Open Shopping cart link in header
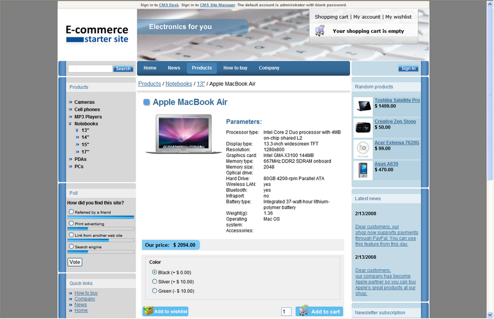 (331, 17)
